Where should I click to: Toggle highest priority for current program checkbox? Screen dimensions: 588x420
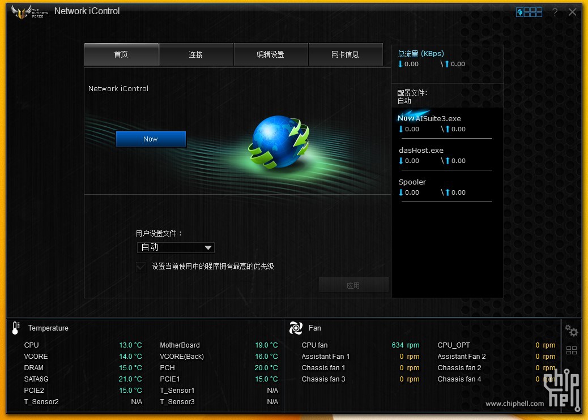click(x=141, y=267)
